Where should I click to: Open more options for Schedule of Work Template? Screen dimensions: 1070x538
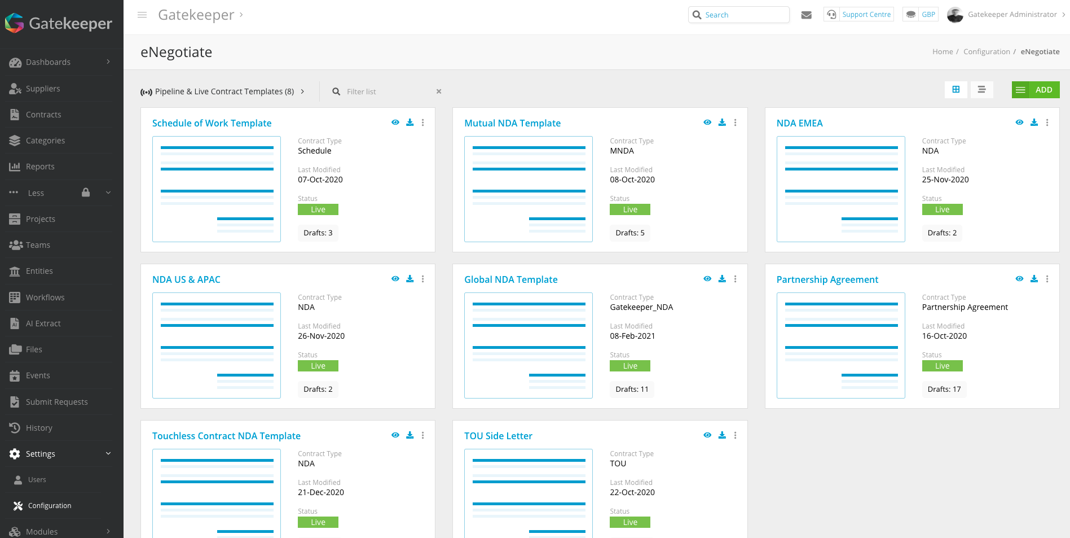423,123
